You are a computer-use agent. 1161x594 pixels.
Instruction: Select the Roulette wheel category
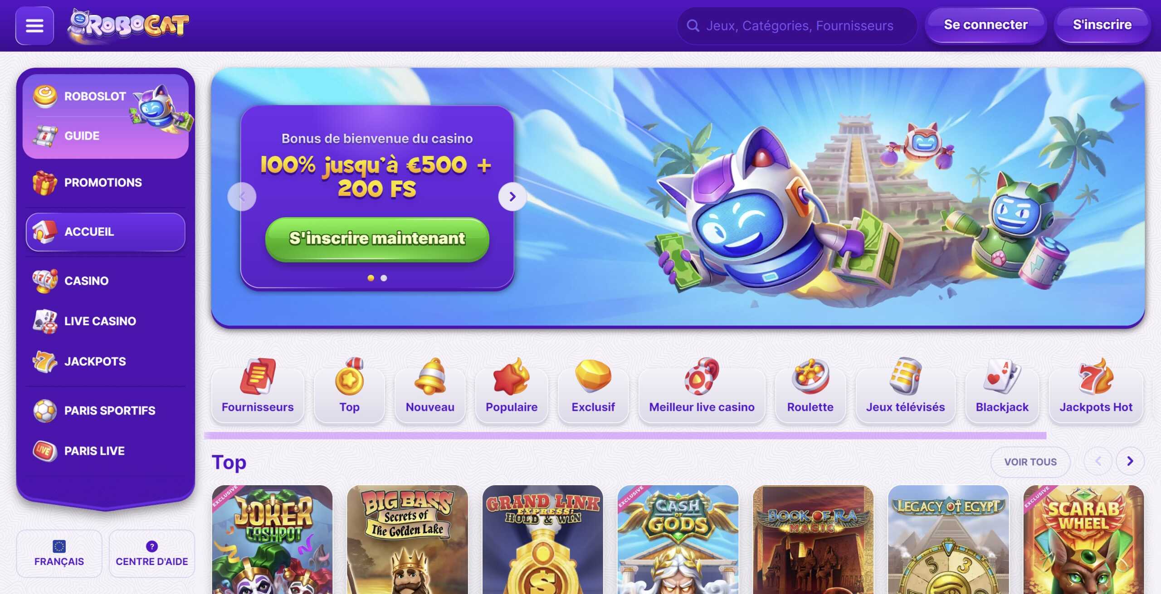[810, 391]
